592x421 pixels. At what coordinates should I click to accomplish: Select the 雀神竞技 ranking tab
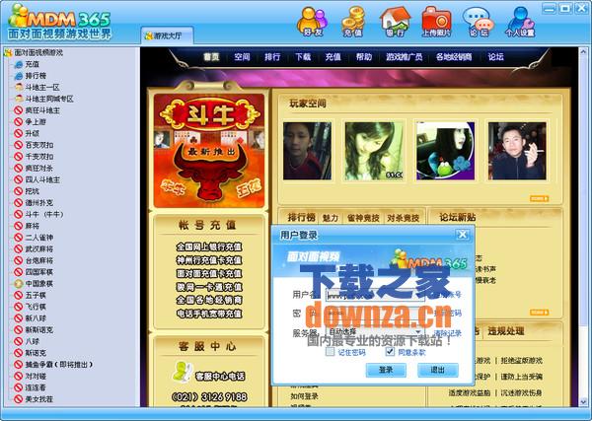click(x=363, y=218)
